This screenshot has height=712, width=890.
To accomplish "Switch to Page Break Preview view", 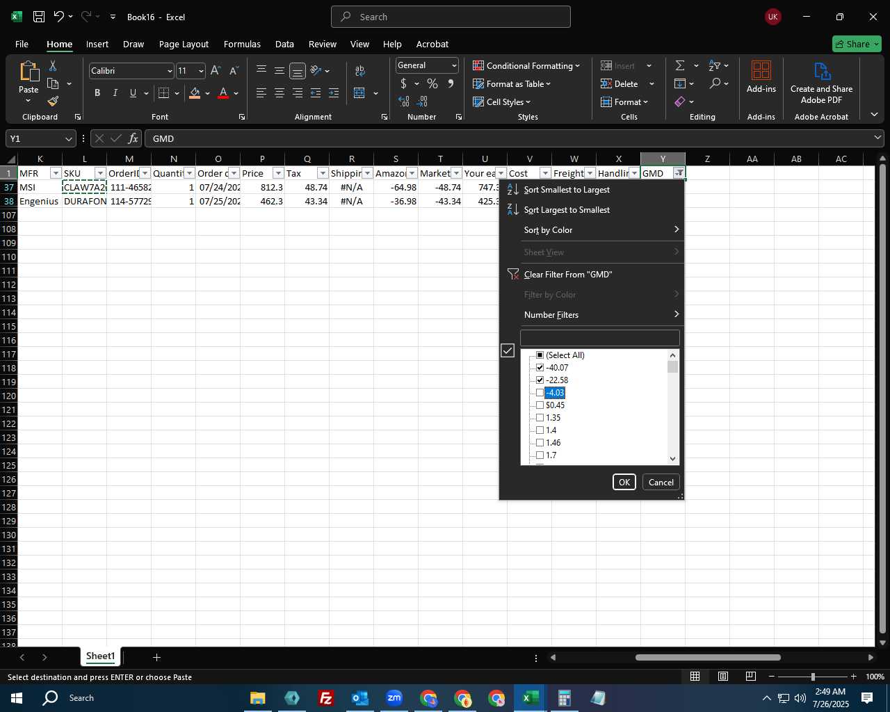I will coord(751,677).
